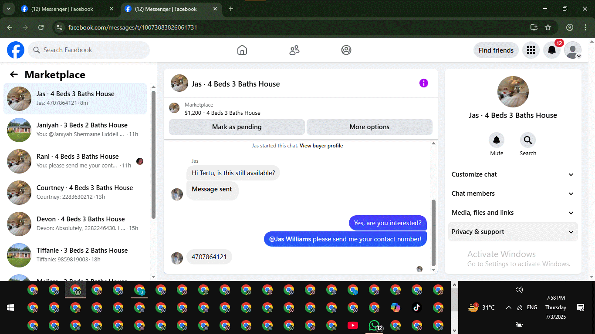
Task: Open the volume control in system tray
Action: pos(519,290)
